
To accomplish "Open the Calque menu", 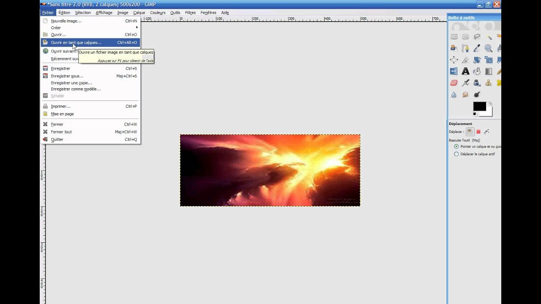I will point(139,13).
